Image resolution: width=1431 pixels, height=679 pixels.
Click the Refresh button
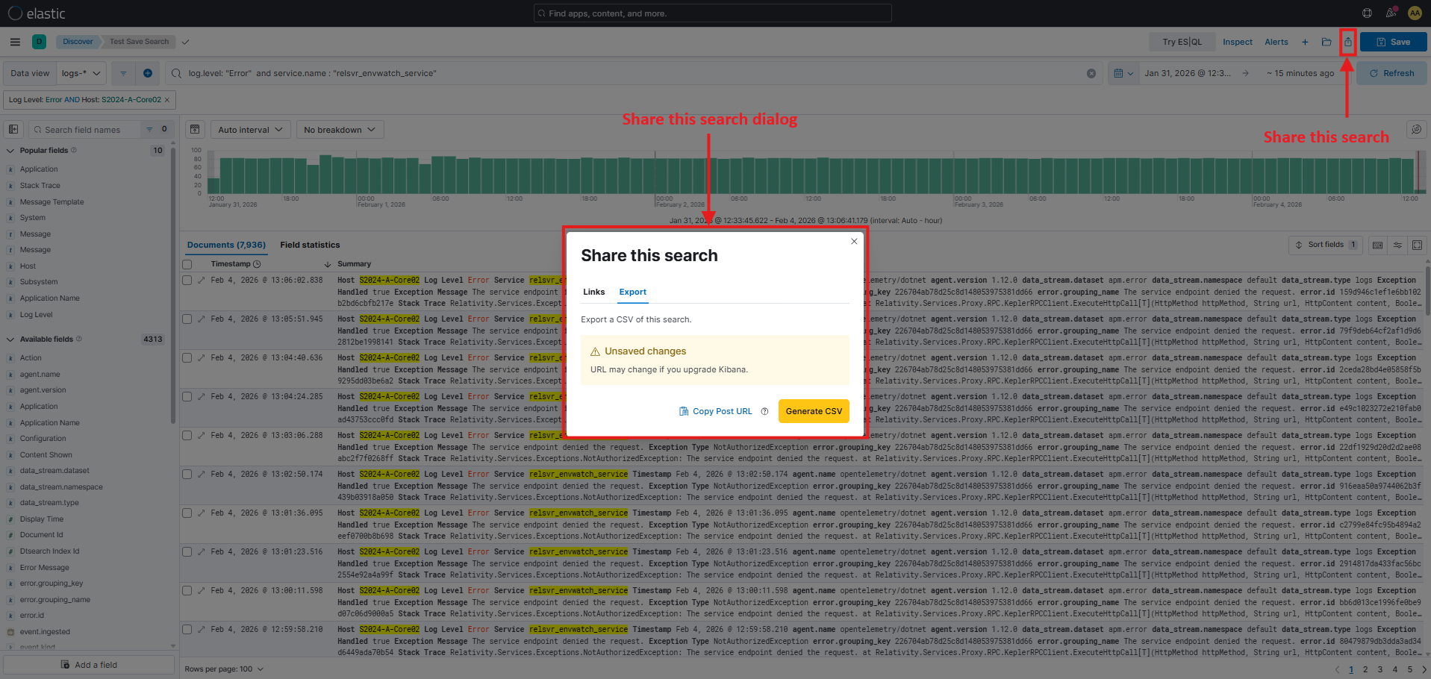point(1393,73)
